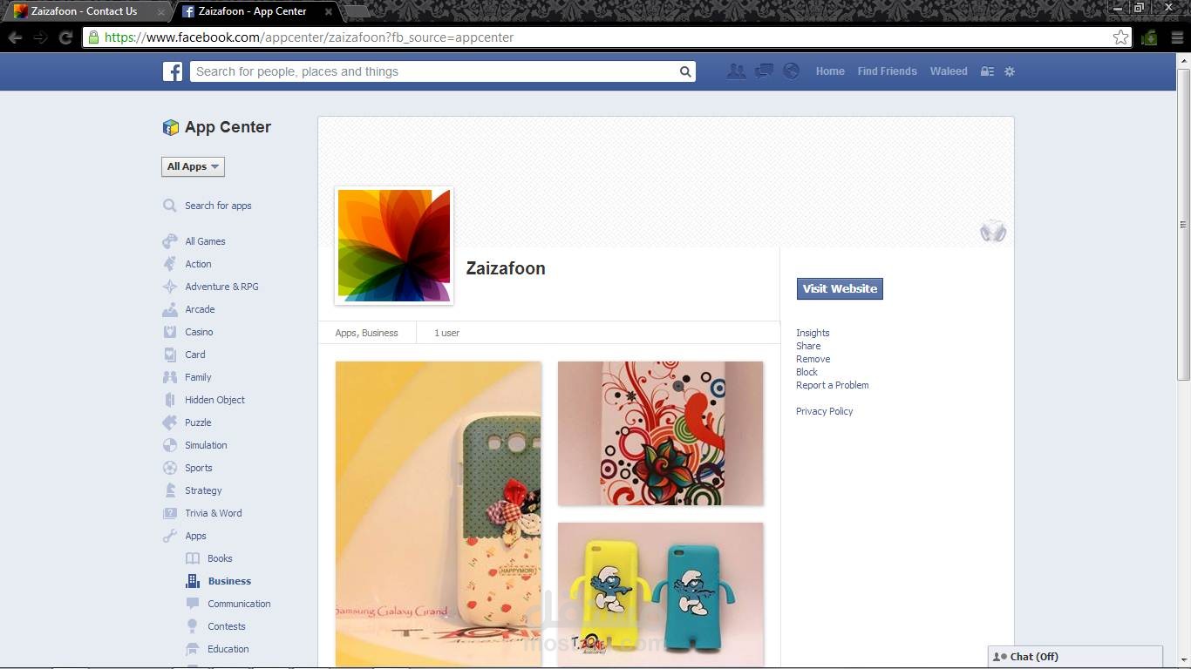Viewport: 1191px width, 669px height.
Task: Go back using Chrome back arrow
Action: click(x=16, y=37)
